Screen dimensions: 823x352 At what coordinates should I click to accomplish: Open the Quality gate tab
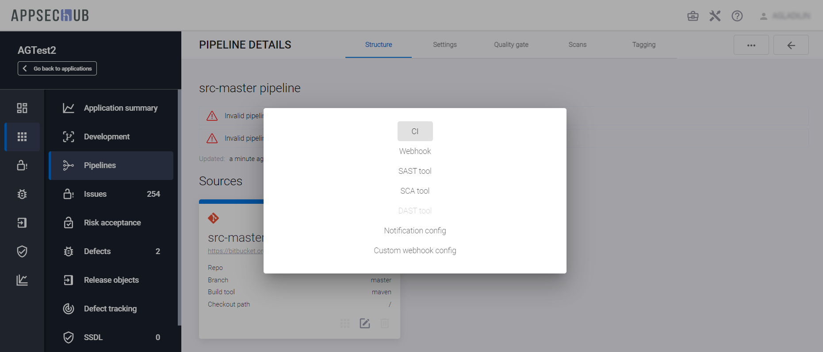tap(511, 45)
